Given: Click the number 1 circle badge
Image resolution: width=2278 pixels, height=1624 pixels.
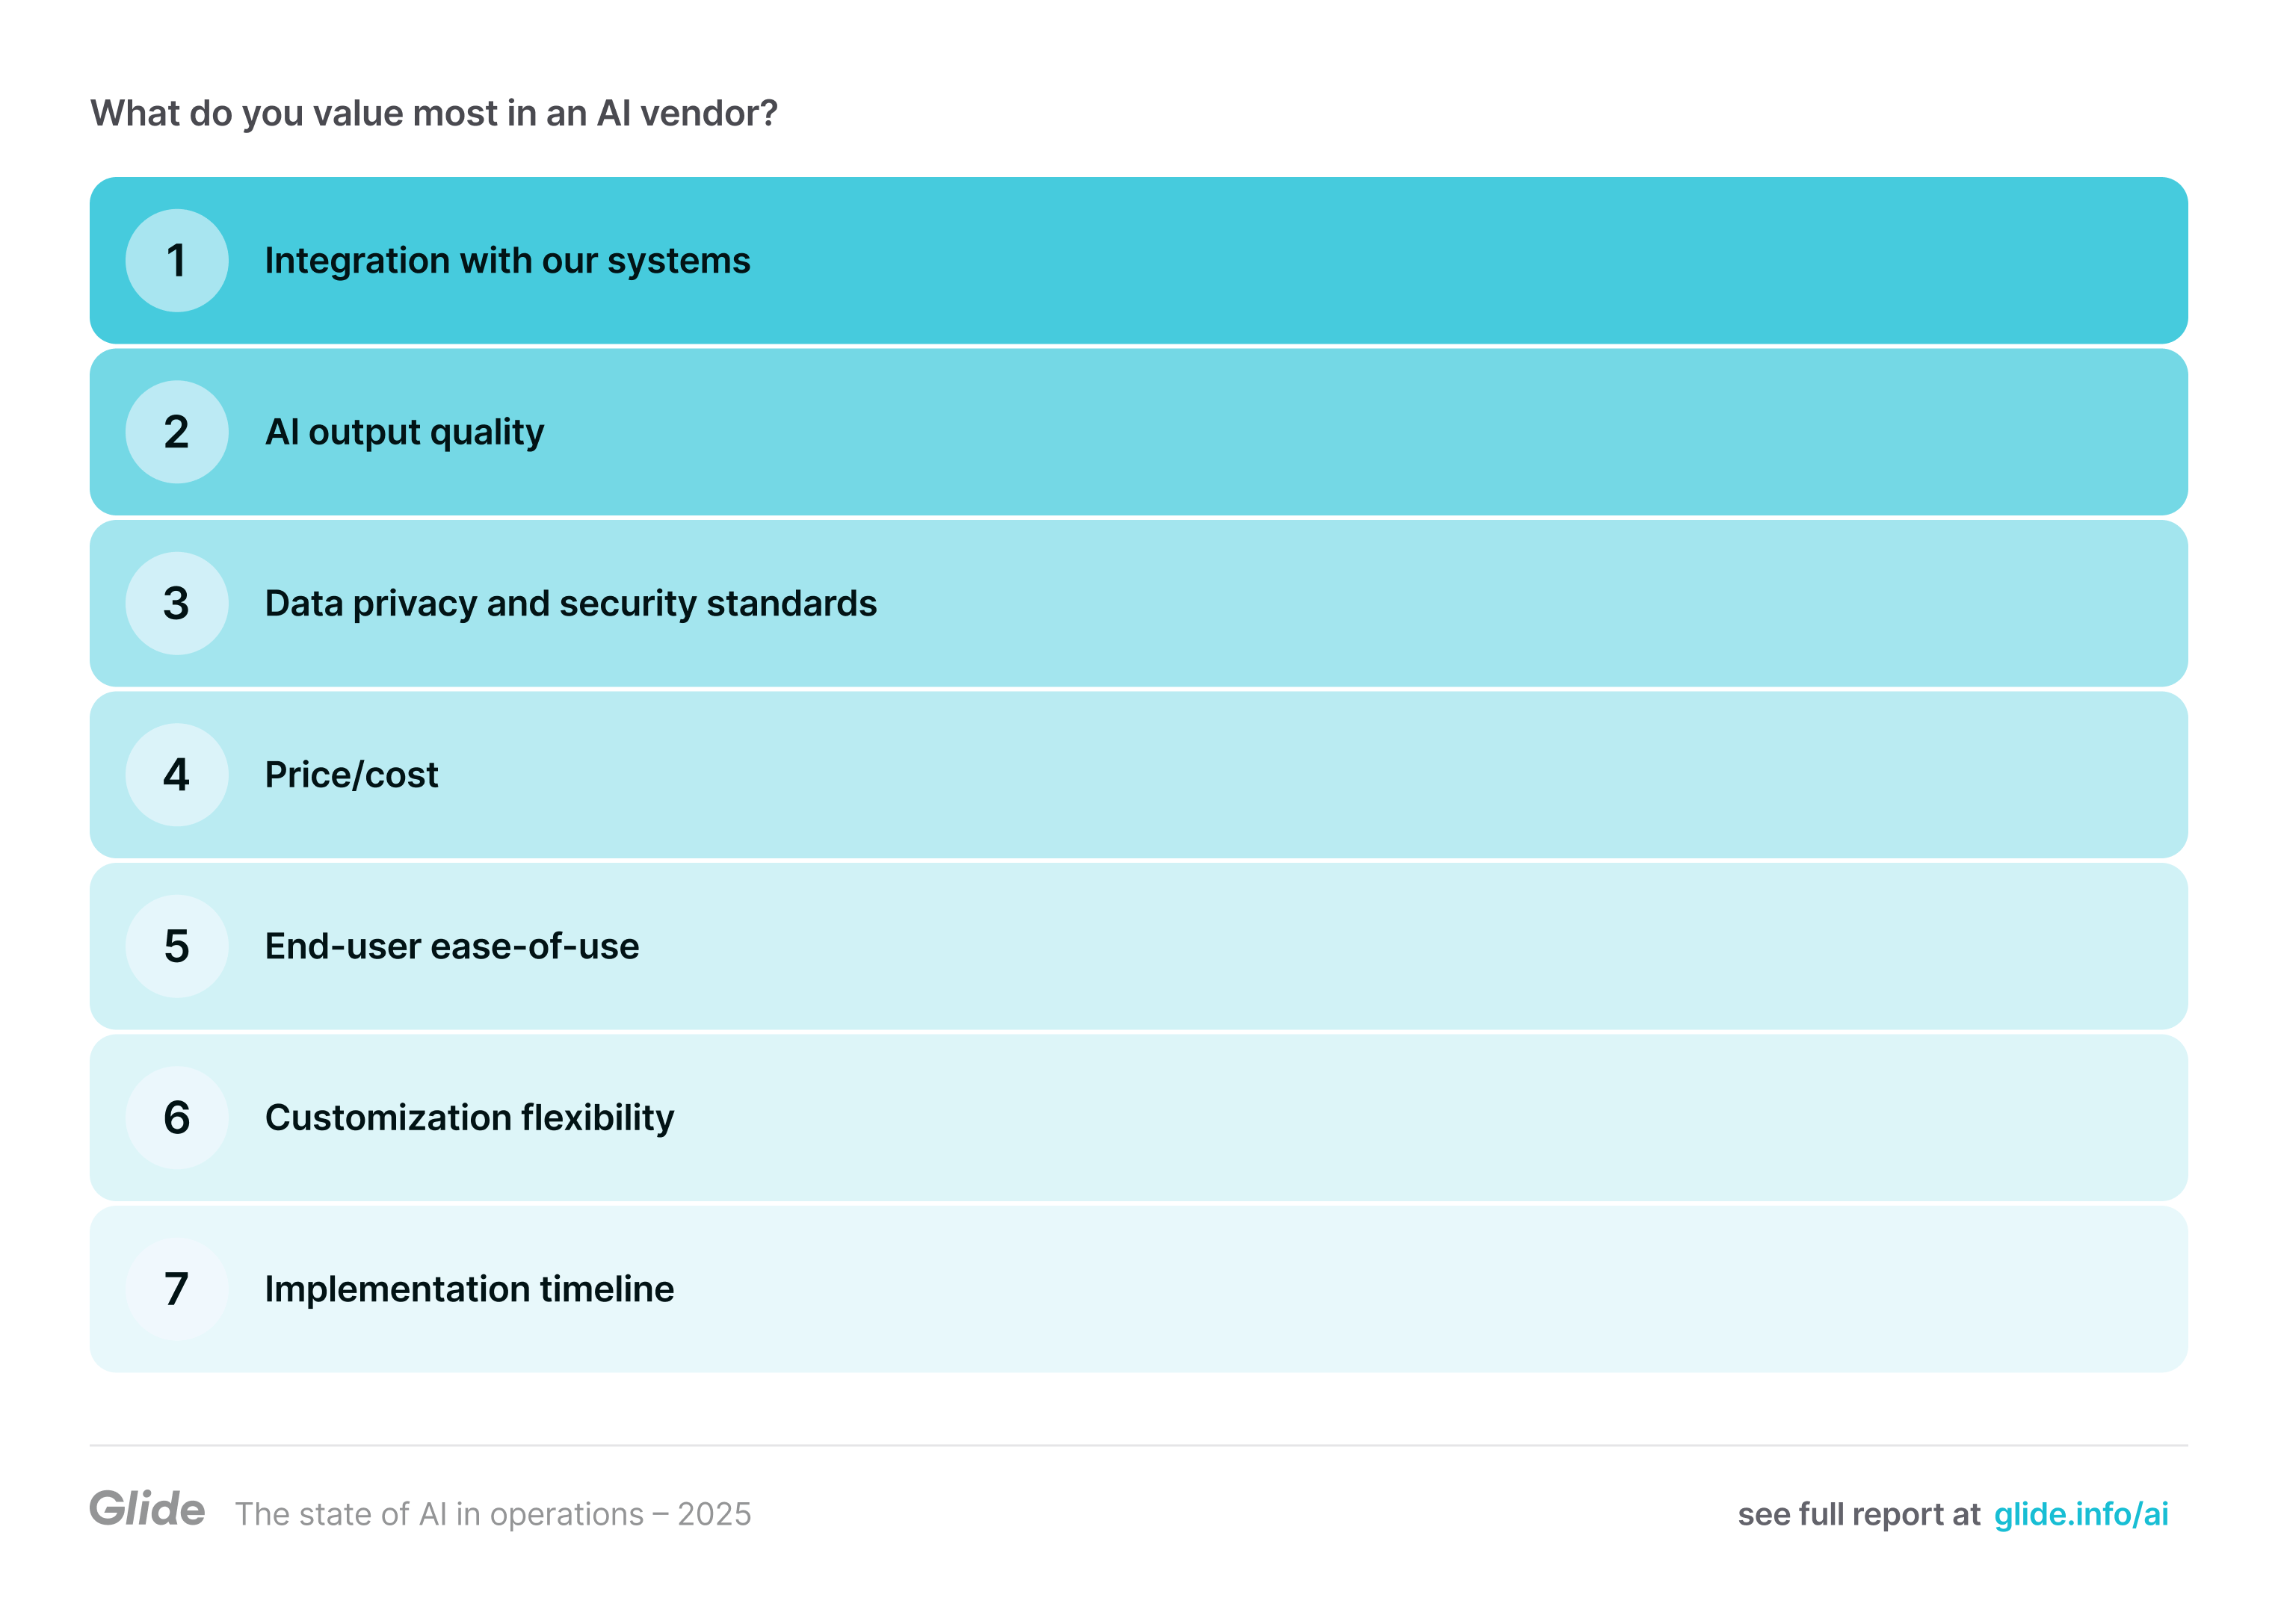Looking at the screenshot, I should pyautogui.click(x=176, y=261).
